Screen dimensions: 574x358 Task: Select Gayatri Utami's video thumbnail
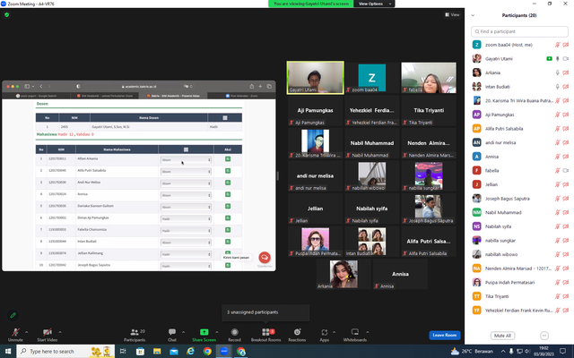pyautogui.click(x=315, y=78)
